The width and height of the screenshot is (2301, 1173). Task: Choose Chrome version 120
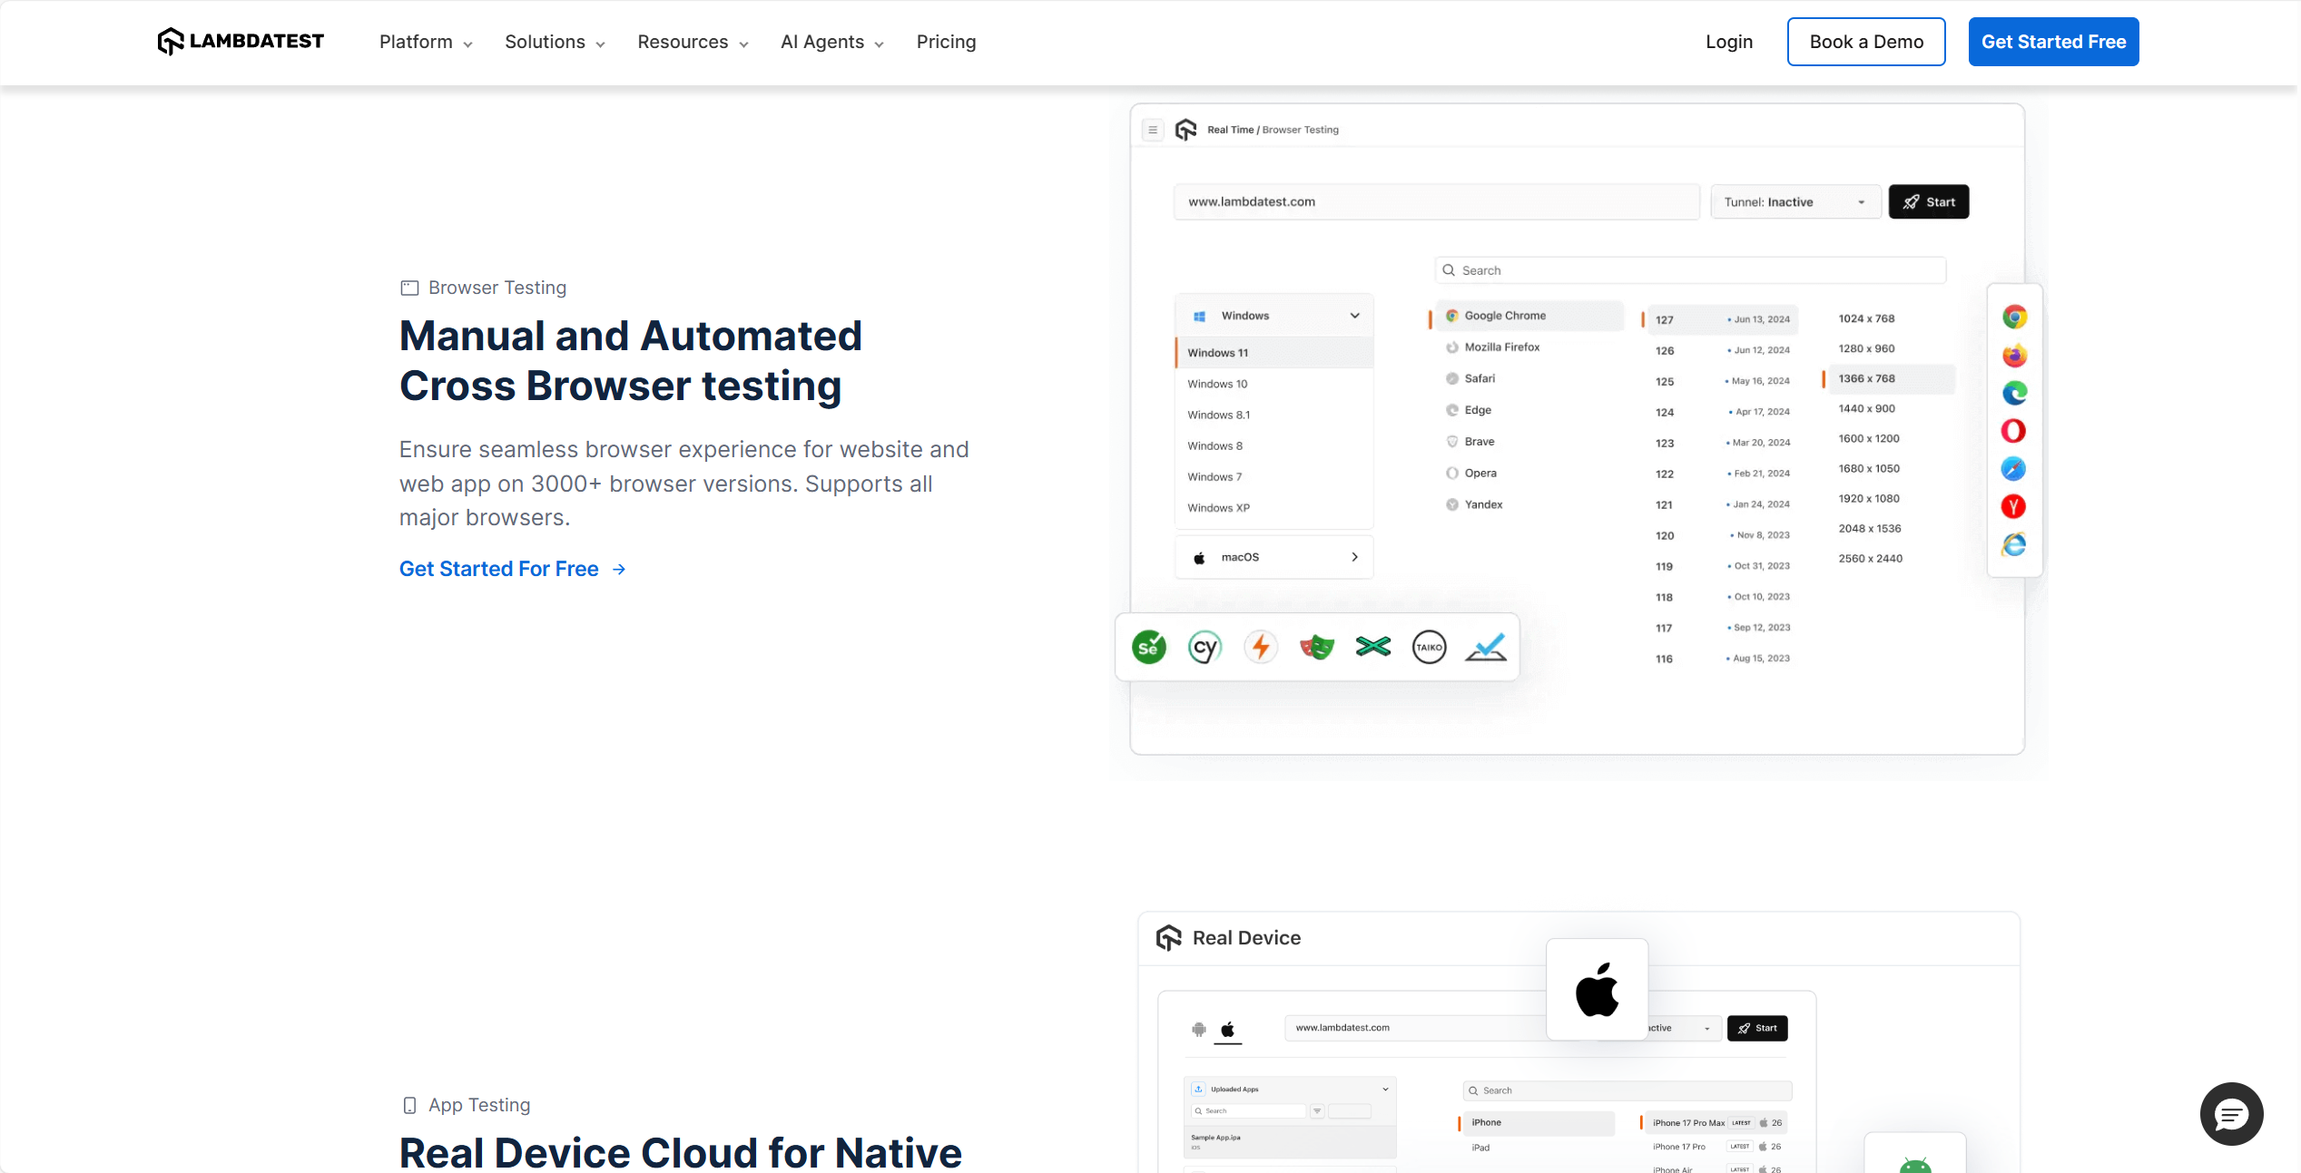[1721, 535]
